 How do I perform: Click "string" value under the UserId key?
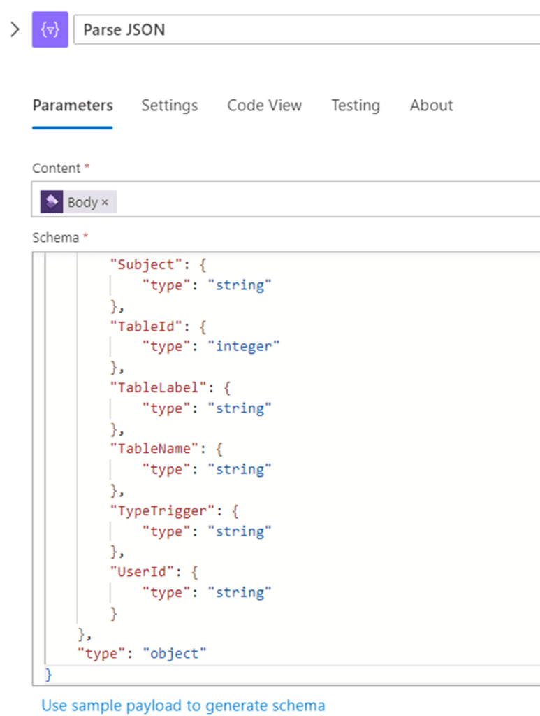tap(240, 592)
